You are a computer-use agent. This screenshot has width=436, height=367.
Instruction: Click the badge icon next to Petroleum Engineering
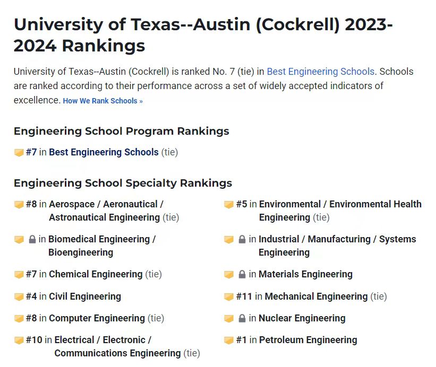click(229, 340)
